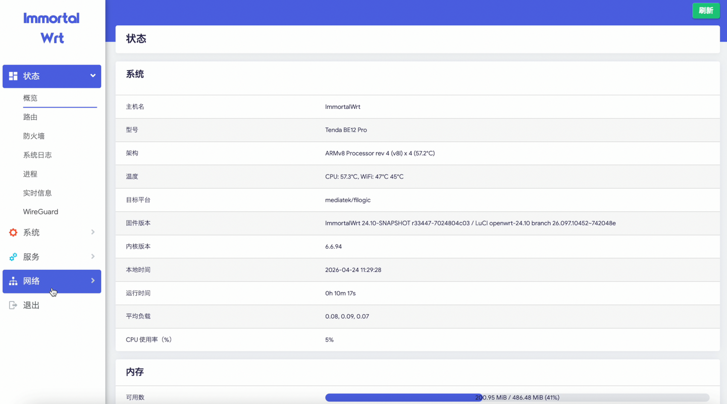This screenshot has height=404, width=727.
Task: Click the 目标平台 row label
Action: [x=138, y=200]
